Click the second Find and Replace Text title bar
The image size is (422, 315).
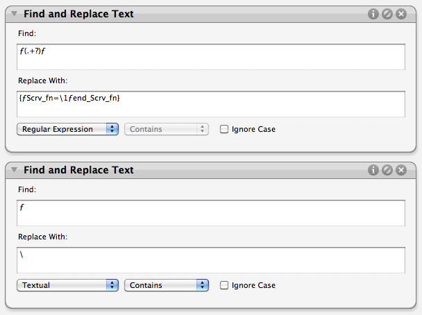(x=211, y=170)
